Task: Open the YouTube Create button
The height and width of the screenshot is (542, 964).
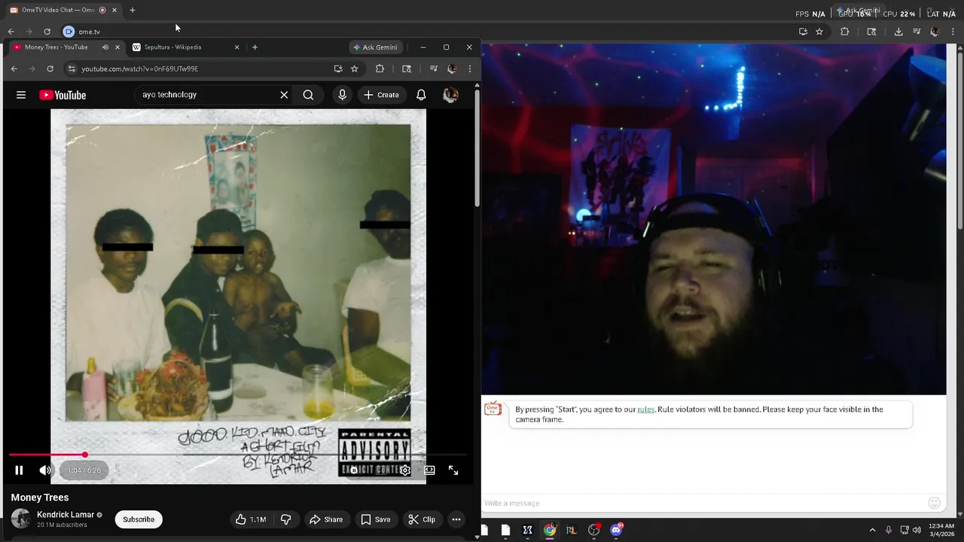Action: coord(381,95)
